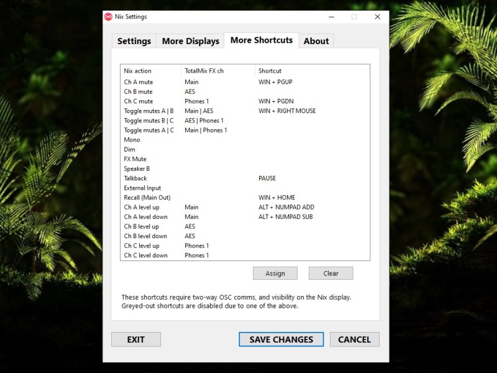Screen dimensions: 497x373
Task: Select the Speaker B action row
Action: pos(137,168)
